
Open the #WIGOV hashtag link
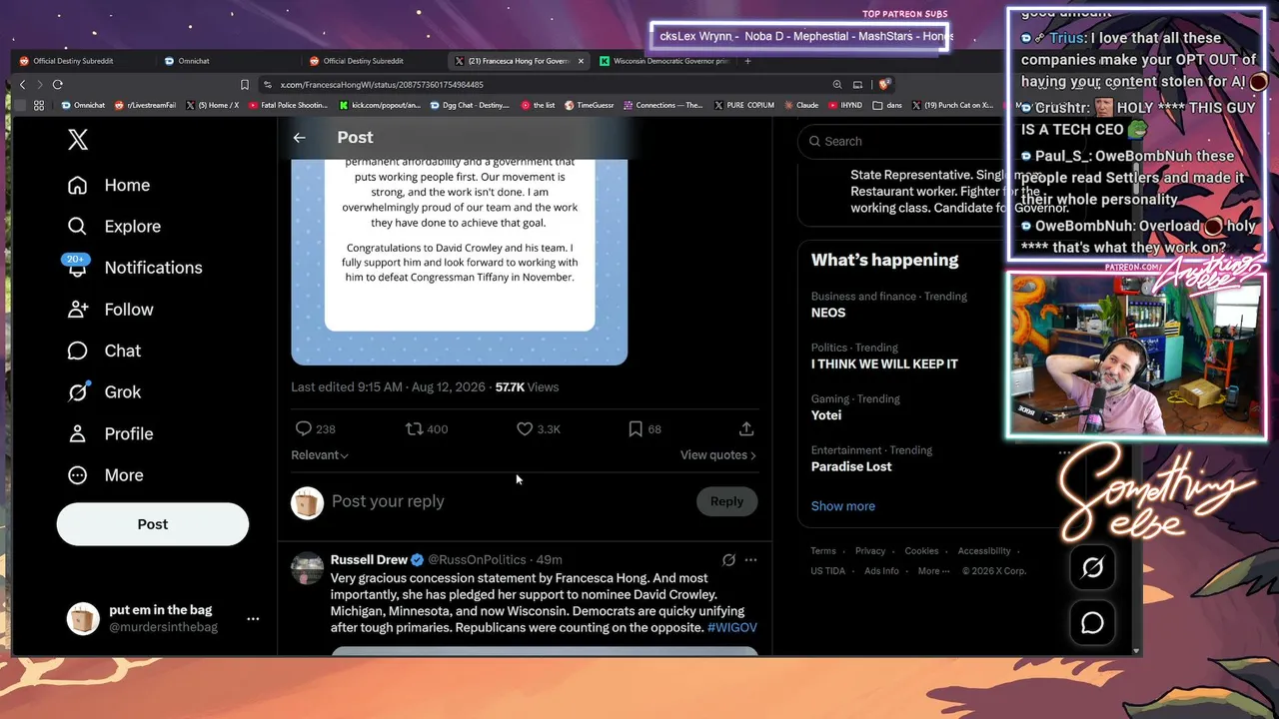pos(732,628)
